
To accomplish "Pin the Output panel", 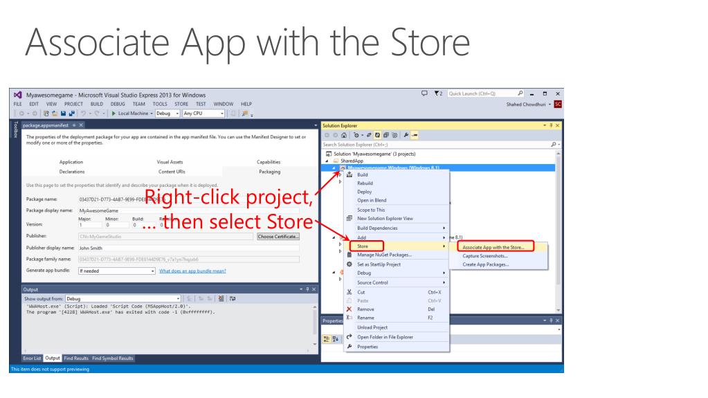I will (307, 289).
